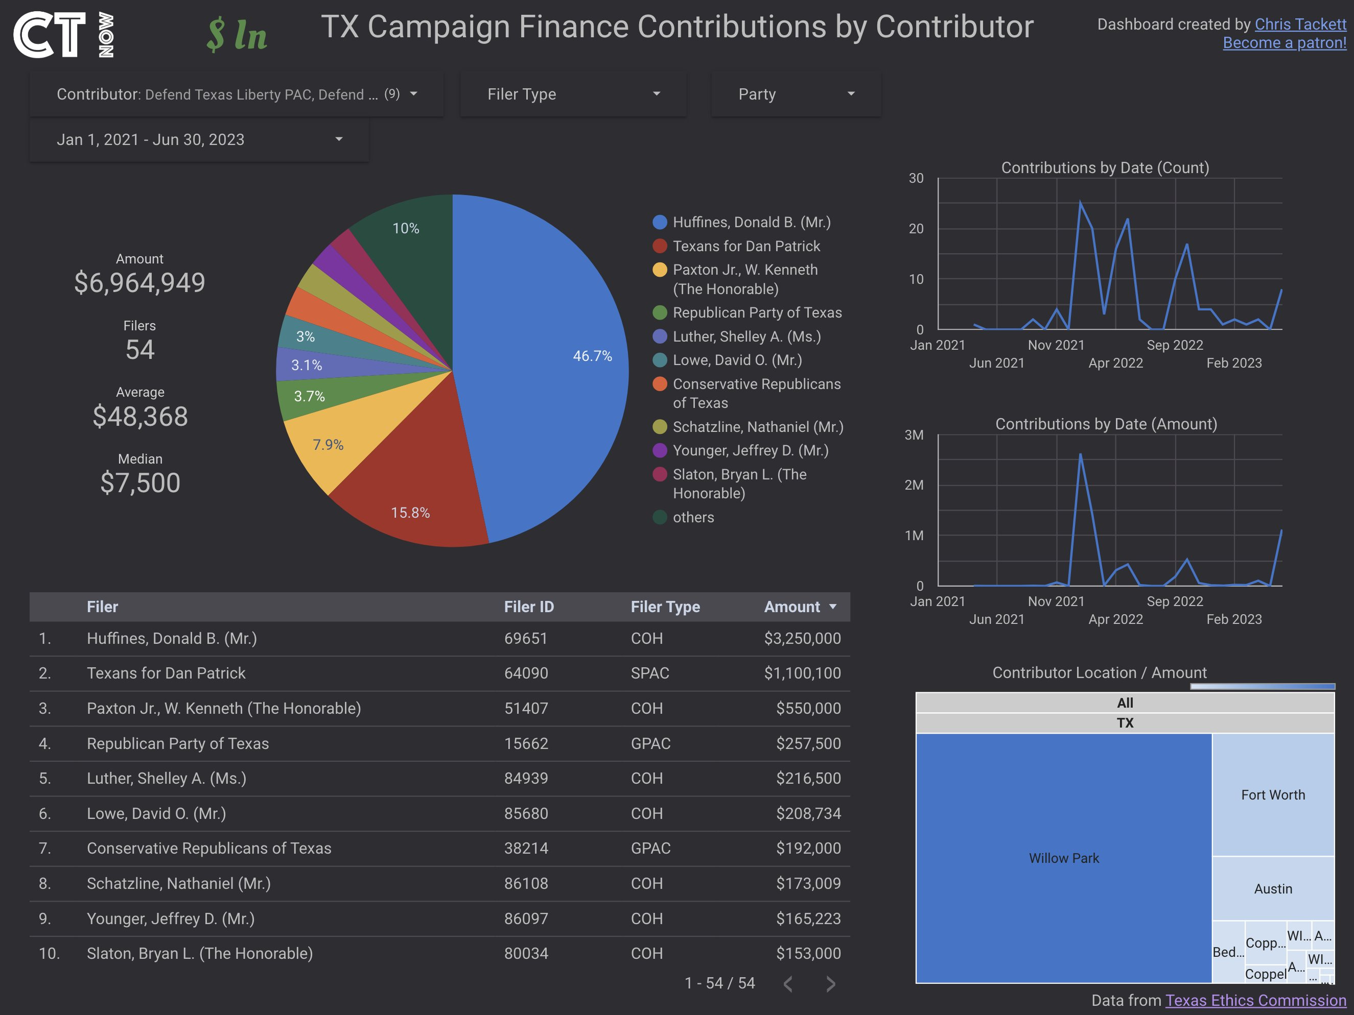Go to next table page arrow
This screenshot has height=1015, width=1354.
click(830, 984)
